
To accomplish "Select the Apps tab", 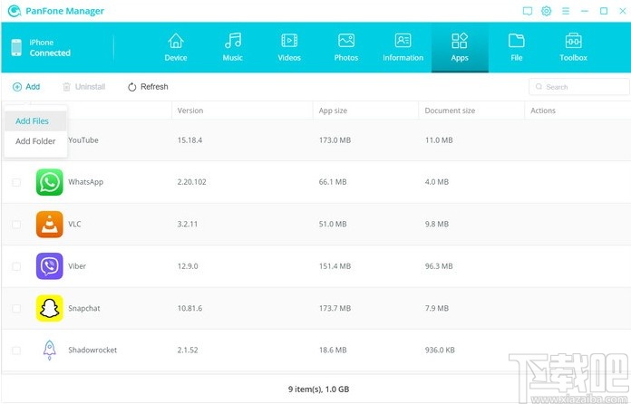I will (x=460, y=47).
